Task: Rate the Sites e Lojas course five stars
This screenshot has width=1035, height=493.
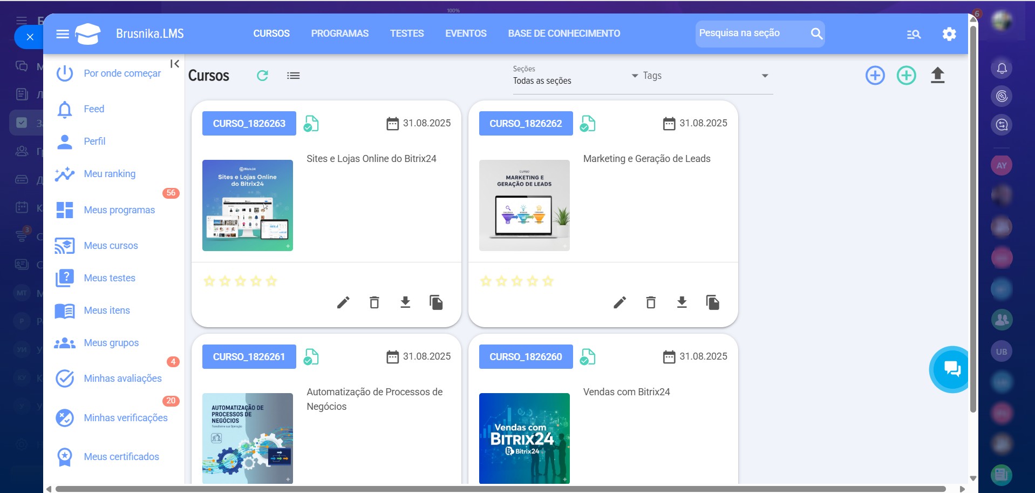Action: [x=271, y=281]
